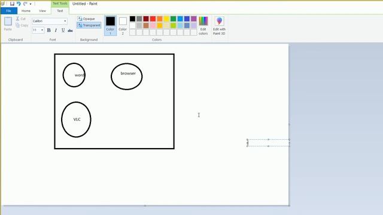Pick the purple palette swatch
The height and width of the screenshot is (215, 383).
click(x=194, y=19)
